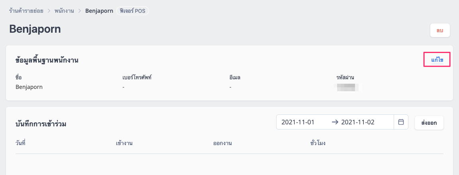Navigate to พนักงาน breadcrumb

point(64,11)
